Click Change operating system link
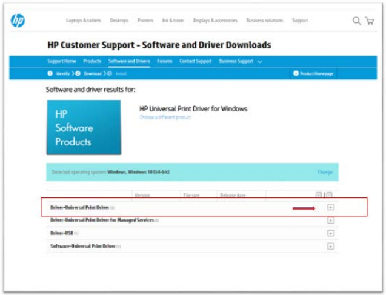 [x=325, y=172]
